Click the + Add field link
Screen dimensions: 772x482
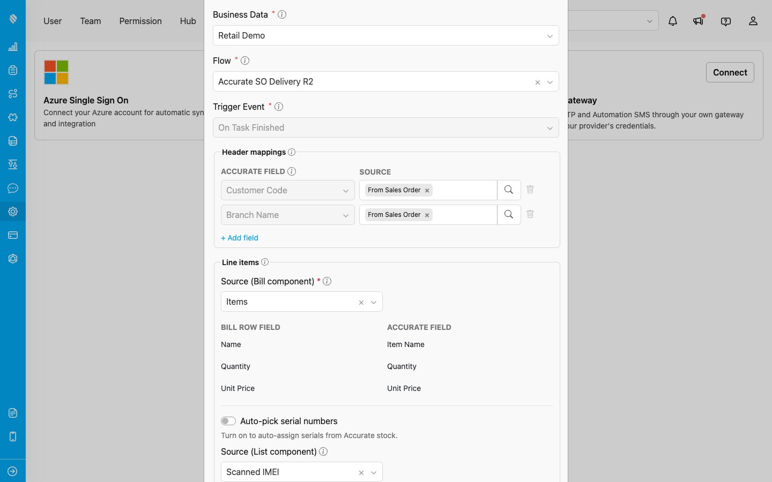point(240,238)
